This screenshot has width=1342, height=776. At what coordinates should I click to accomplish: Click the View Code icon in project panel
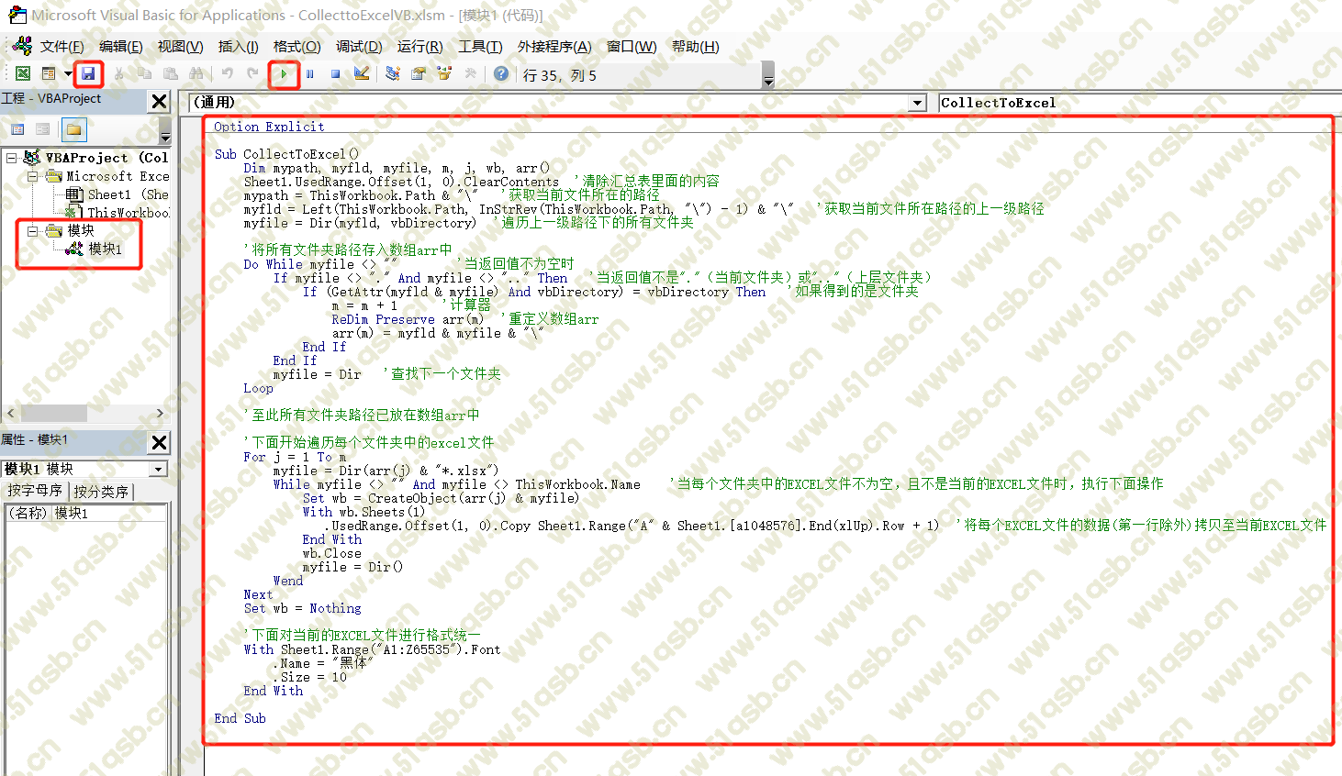tap(17, 129)
